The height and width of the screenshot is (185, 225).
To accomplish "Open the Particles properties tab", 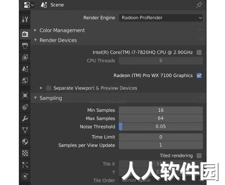I will 25,165.
